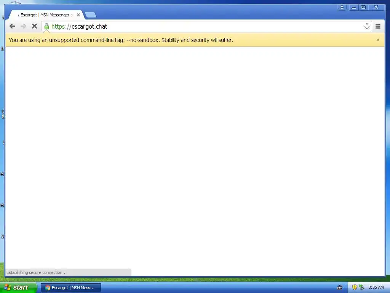
Task: Select the Escargot | MSN Messenger tab
Action: (46, 15)
